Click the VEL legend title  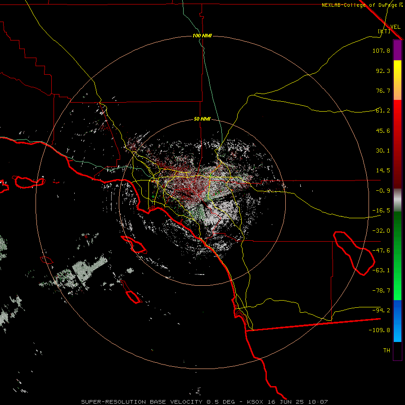(395, 27)
